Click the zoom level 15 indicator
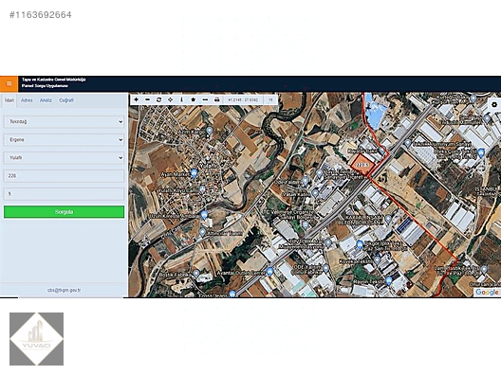The image size is (501, 375). pyautogui.click(x=270, y=99)
